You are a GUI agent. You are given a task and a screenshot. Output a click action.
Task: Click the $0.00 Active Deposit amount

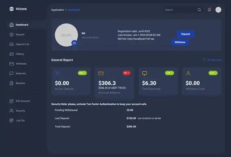point(62,83)
